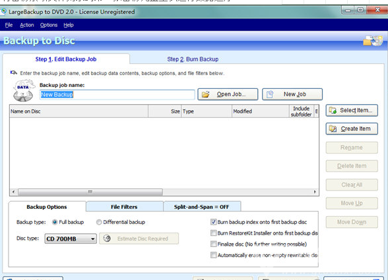
Task: Click the folder icon on Open Job
Action: 206,94
